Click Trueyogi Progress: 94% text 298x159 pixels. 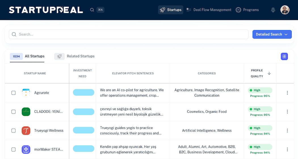pyautogui.click(x=260, y=134)
